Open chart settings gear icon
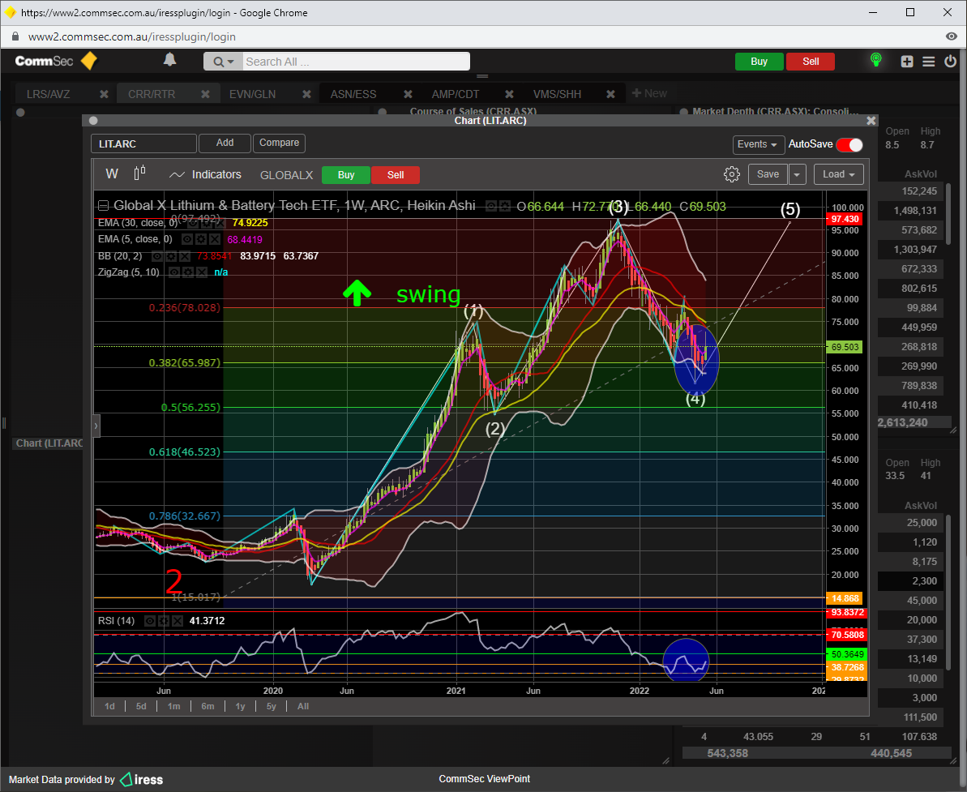The width and height of the screenshot is (967, 792). [x=731, y=174]
